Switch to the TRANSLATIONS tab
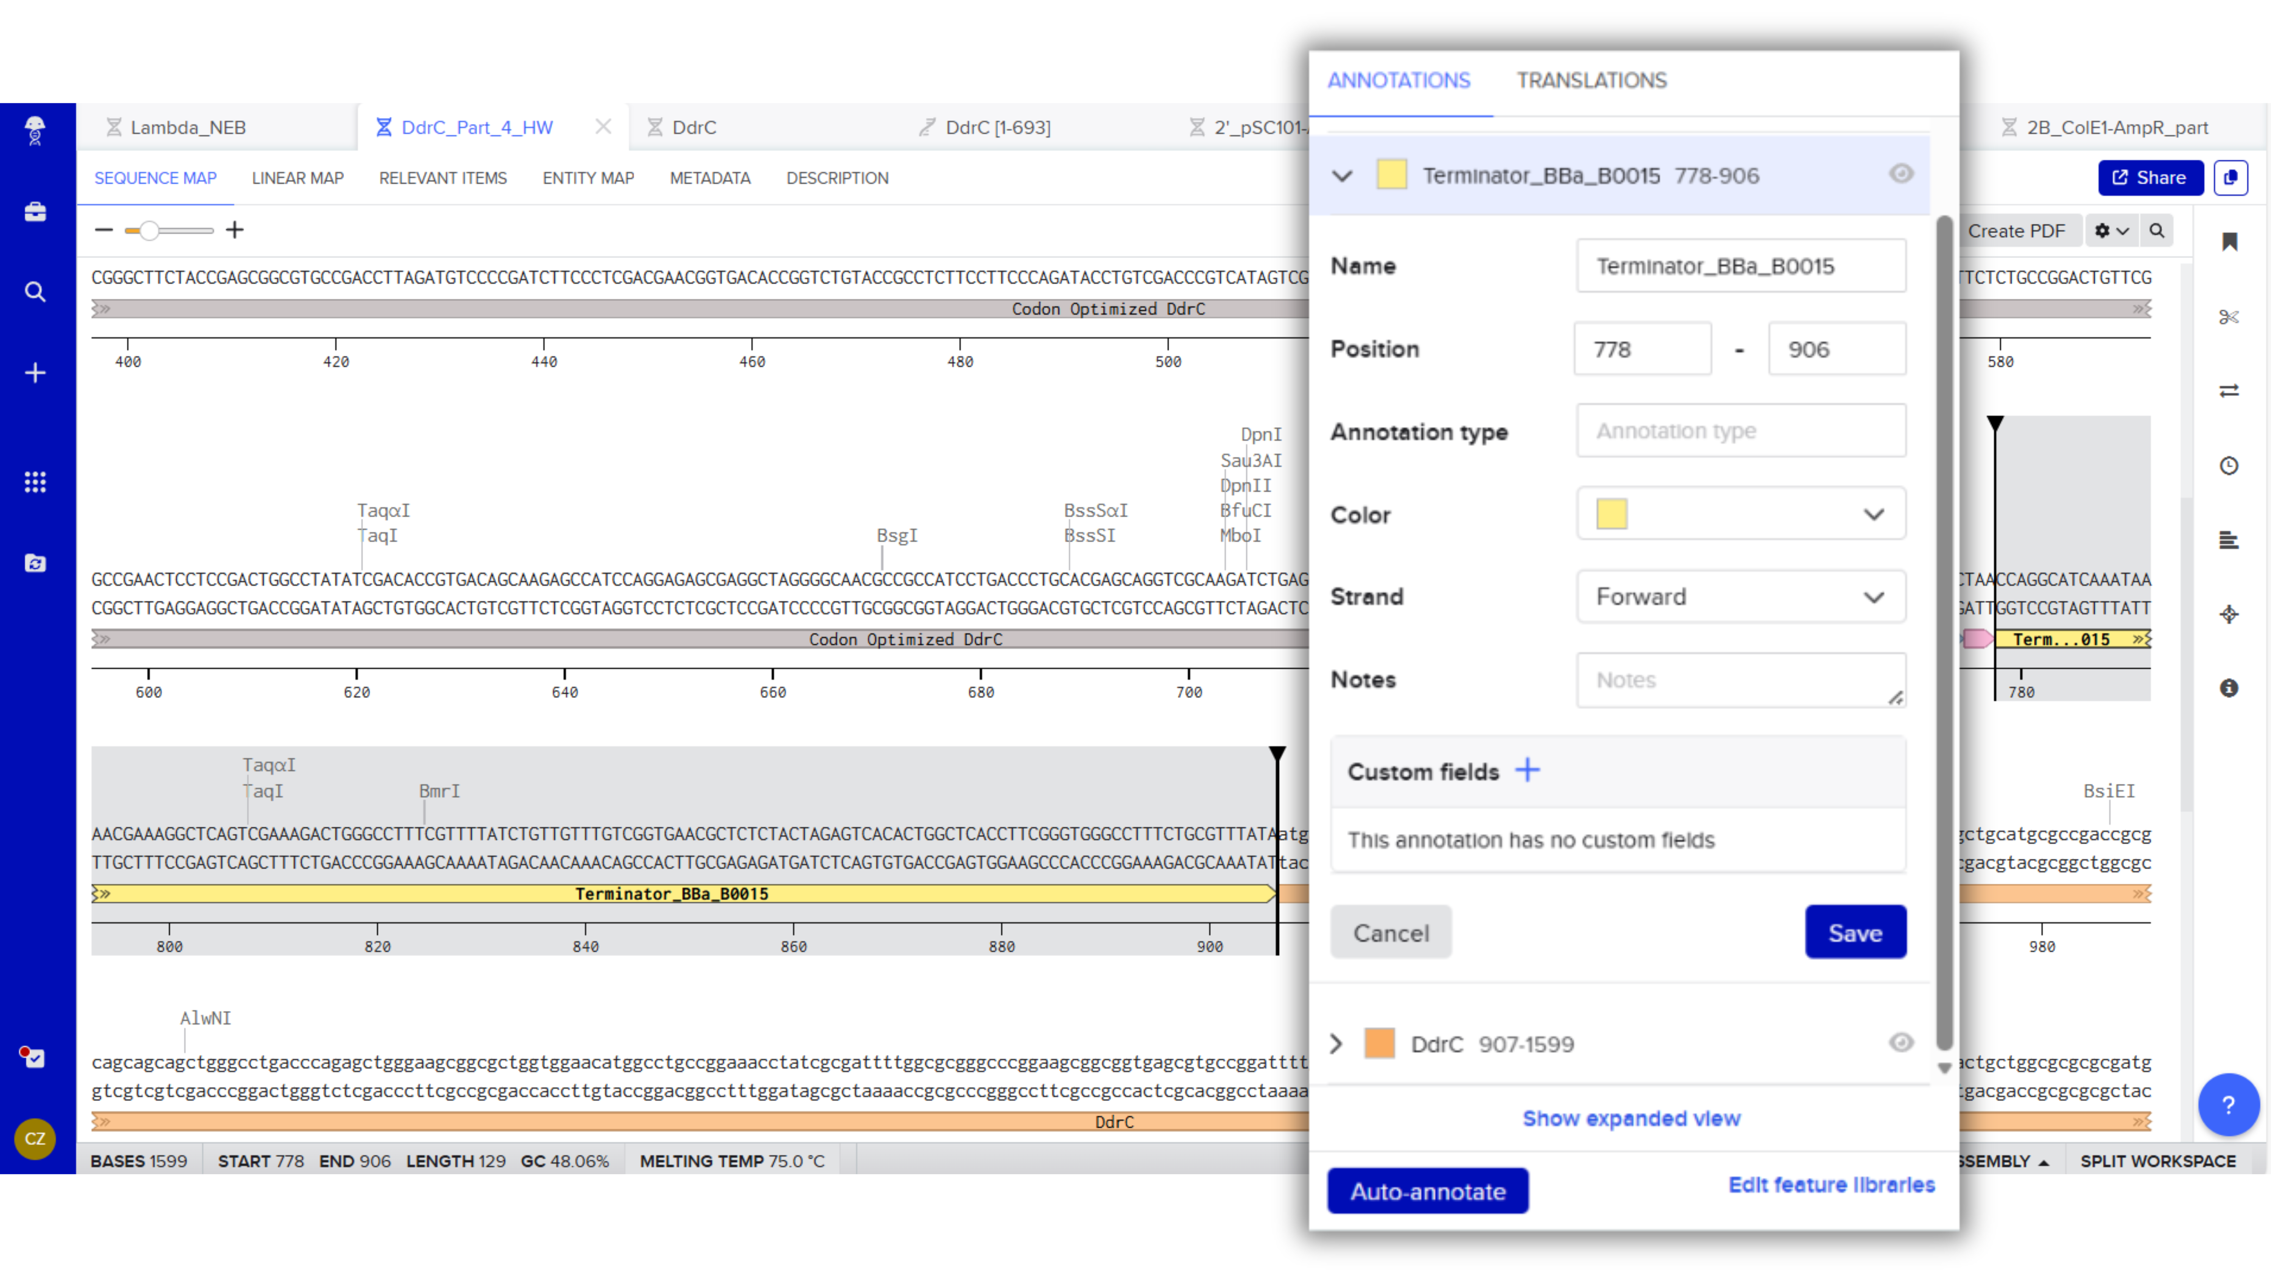The height and width of the screenshot is (1277, 2271). (x=1590, y=80)
